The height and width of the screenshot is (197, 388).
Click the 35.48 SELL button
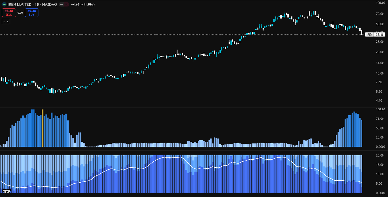9,13
